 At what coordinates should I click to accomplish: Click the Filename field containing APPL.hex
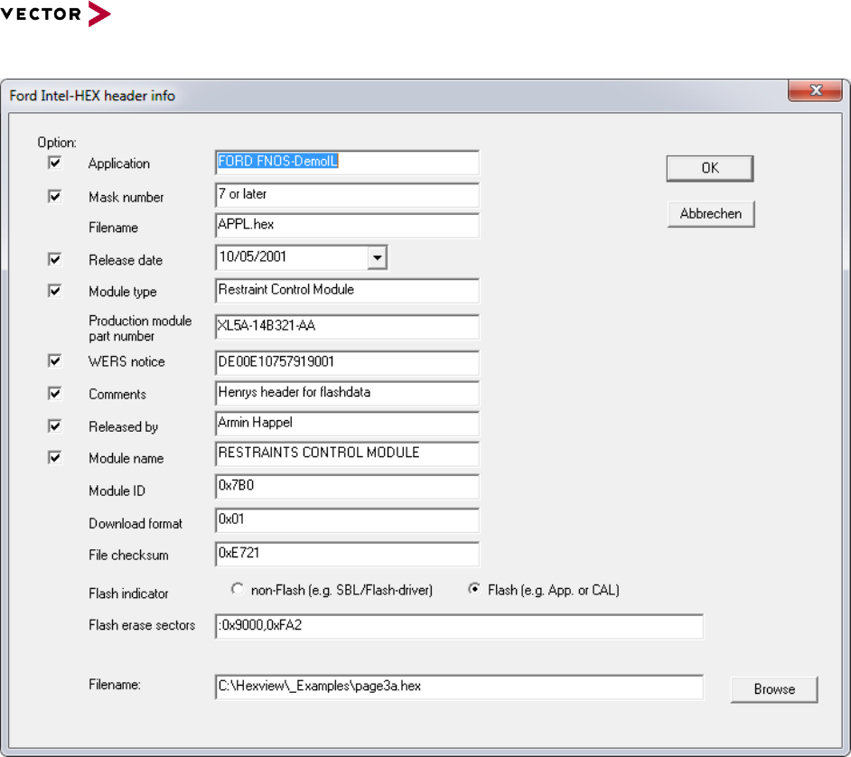tap(347, 226)
